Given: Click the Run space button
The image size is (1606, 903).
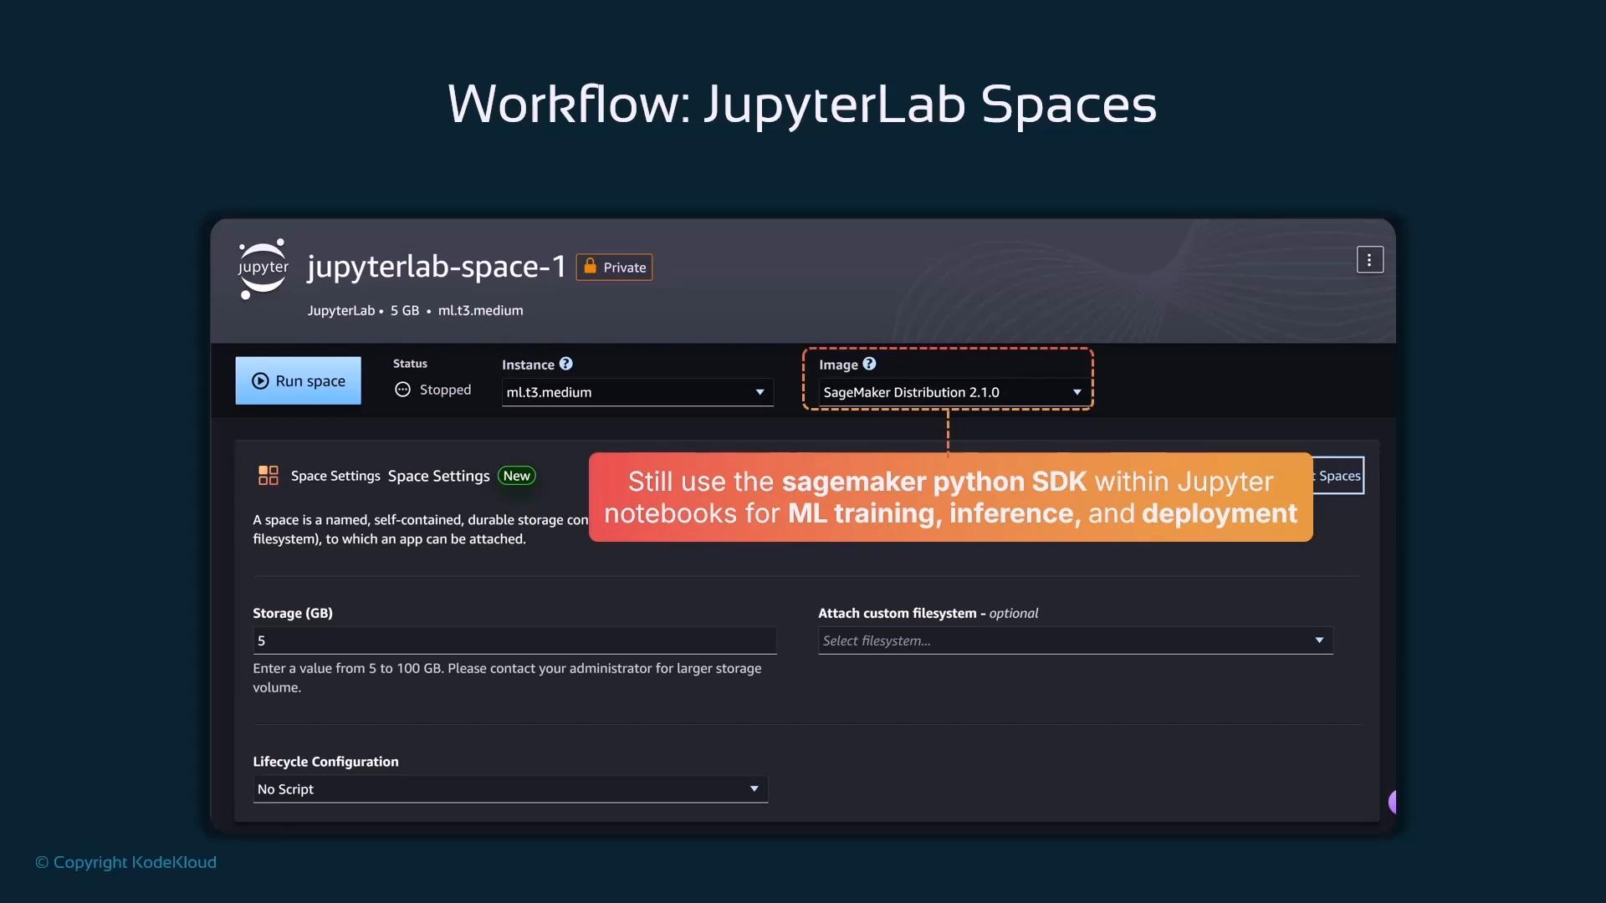Looking at the screenshot, I should [298, 380].
